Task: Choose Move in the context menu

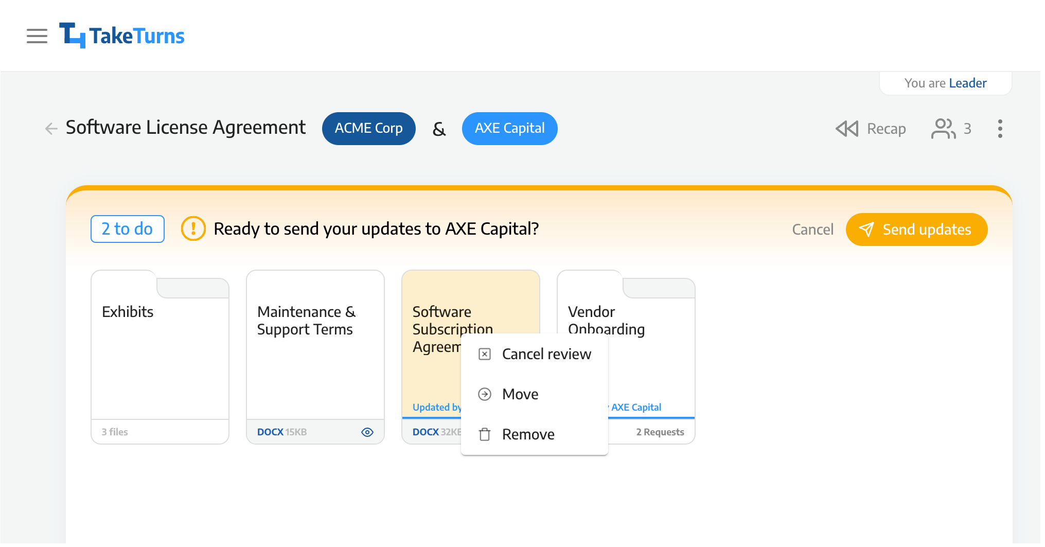Action: 535,394
